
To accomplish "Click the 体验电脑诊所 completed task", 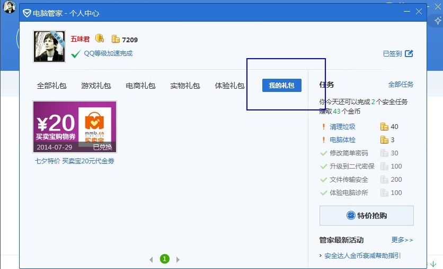I will click(x=349, y=193).
